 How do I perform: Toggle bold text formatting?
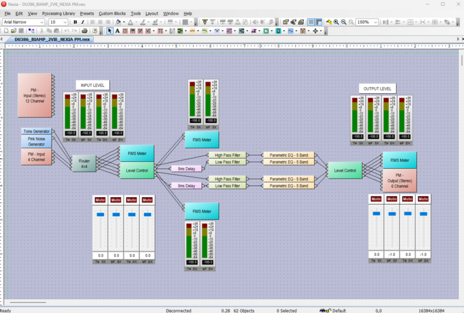tap(75, 22)
